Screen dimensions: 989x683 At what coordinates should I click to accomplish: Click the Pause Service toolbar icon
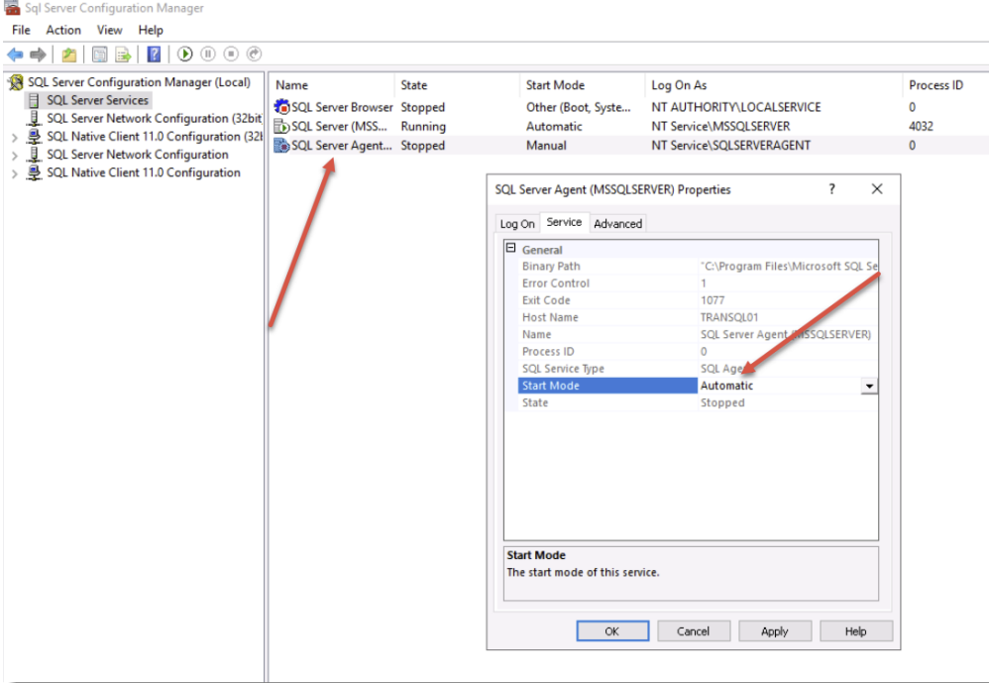click(208, 55)
